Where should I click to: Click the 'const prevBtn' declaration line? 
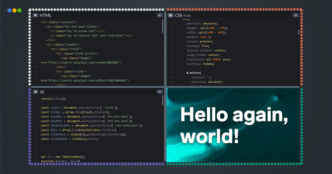pos(87,117)
